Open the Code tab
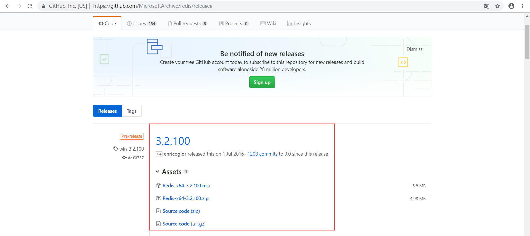The image size is (530, 236). (107, 23)
